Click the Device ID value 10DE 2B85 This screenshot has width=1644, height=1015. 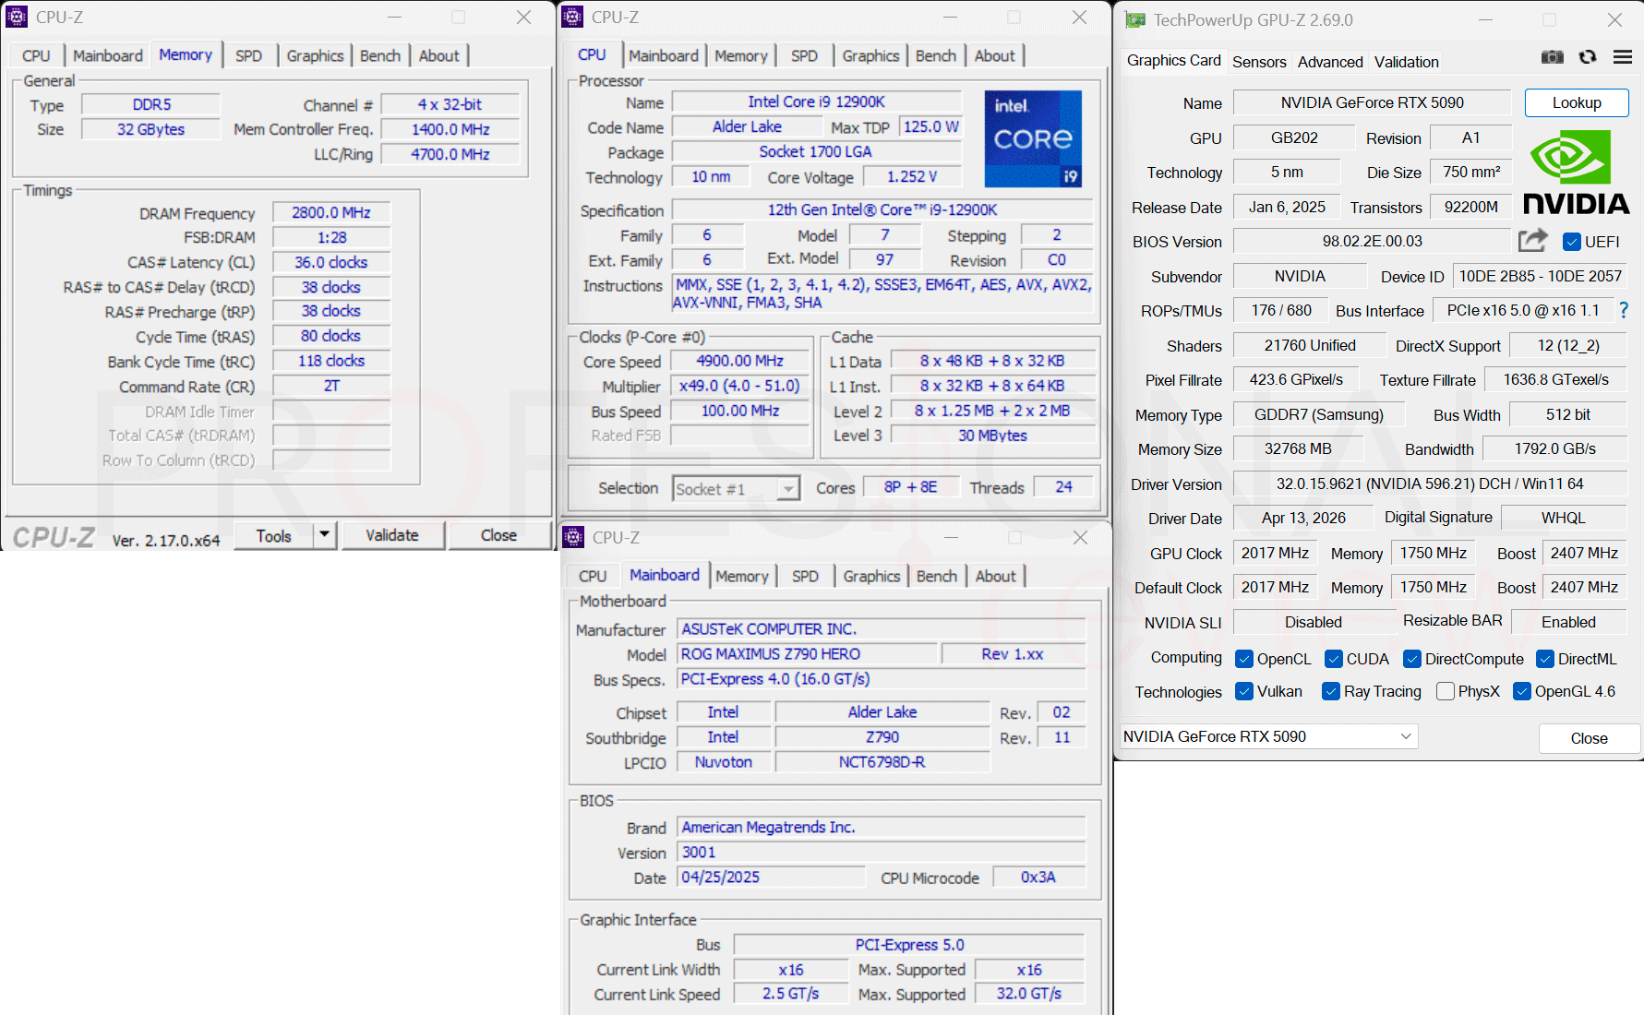[x=1540, y=277]
